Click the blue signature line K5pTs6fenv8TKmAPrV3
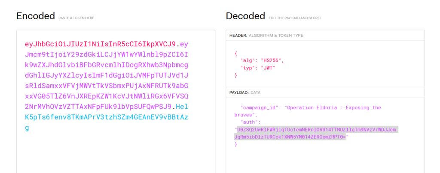Image resolution: width=440 pixels, height=173 pixels. tap(107, 117)
